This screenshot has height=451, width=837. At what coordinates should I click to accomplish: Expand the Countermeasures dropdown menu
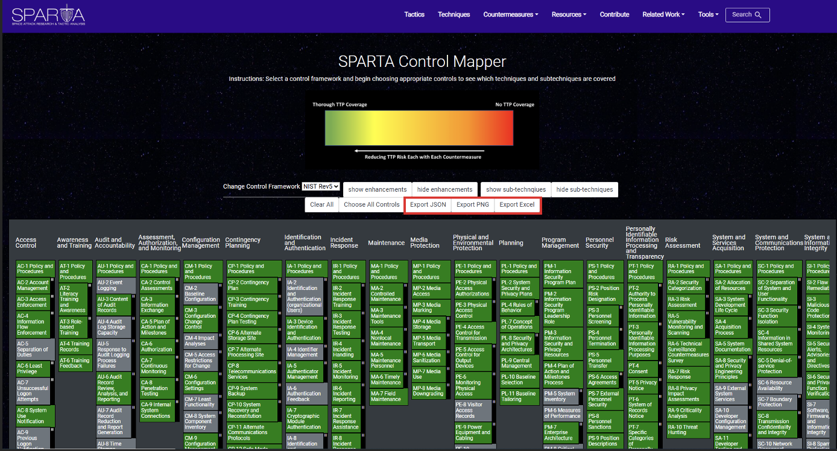coord(511,14)
